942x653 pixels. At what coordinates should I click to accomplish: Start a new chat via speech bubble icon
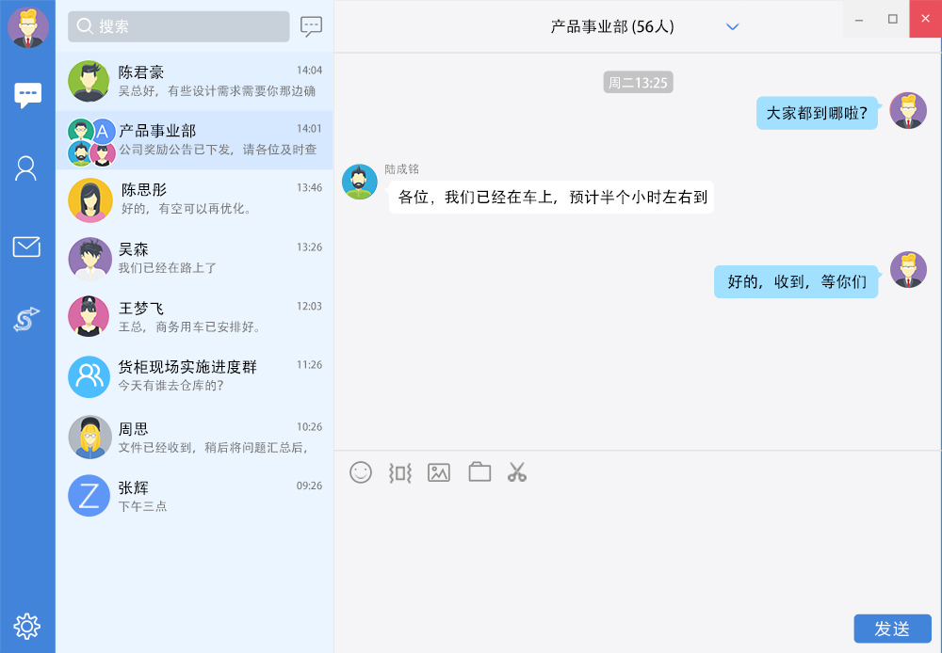311,26
